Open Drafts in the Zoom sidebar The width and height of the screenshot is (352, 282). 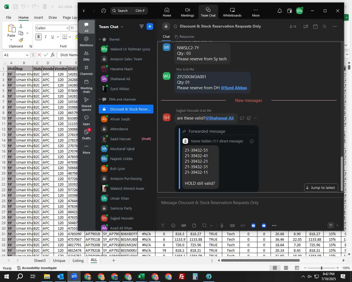coord(86,134)
